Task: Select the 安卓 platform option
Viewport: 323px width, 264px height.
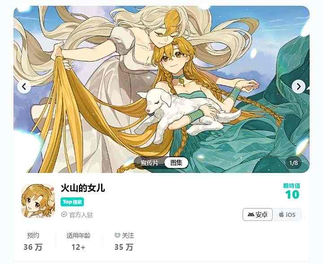Action: point(258,215)
